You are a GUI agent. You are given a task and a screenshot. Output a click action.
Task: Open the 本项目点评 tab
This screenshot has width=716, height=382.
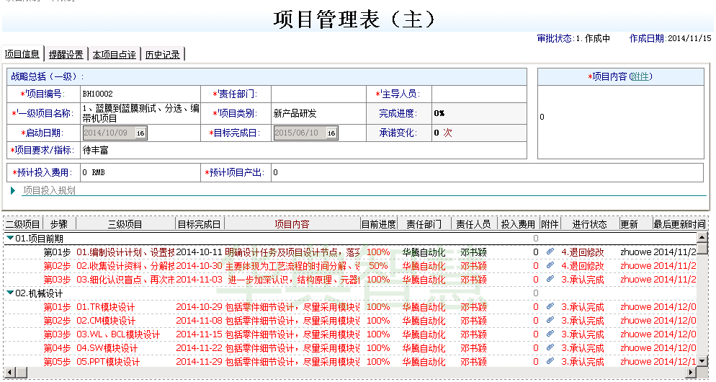pos(114,54)
